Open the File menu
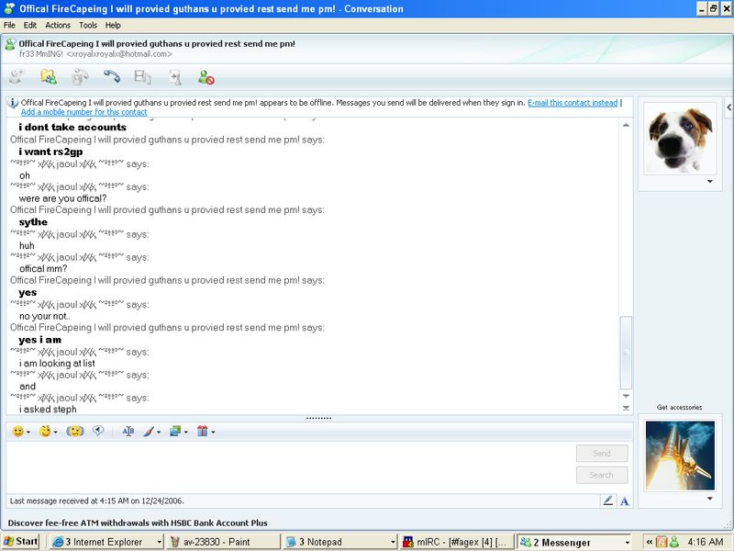This screenshot has width=734, height=551. point(9,26)
